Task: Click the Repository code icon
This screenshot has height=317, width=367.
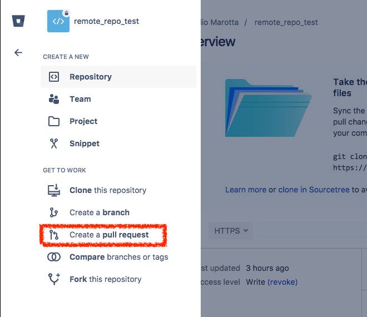Action: 54,77
